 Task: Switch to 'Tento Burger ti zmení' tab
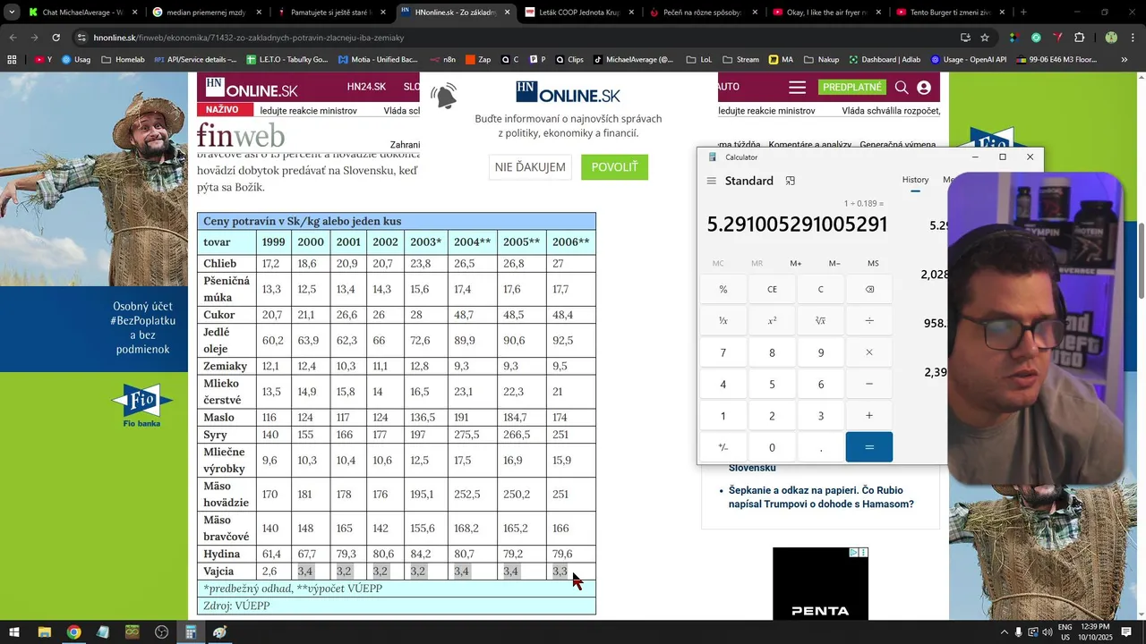pos(951,13)
